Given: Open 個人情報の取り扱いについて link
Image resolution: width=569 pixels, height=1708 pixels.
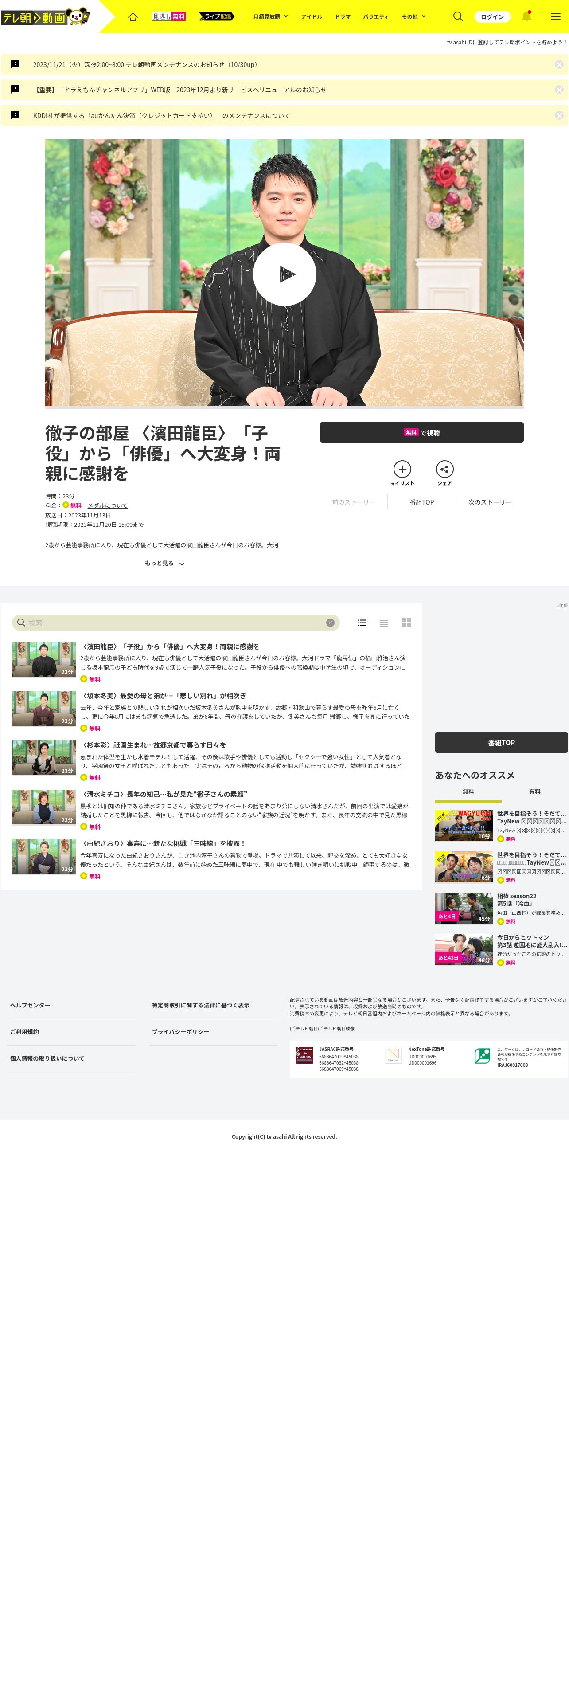Looking at the screenshot, I should [x=47, y=1058].
